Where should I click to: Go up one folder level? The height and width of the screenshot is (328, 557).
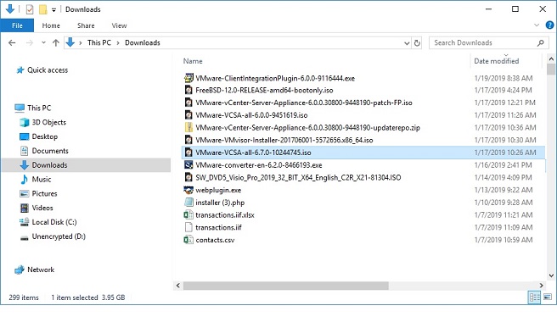coord(56,43)
